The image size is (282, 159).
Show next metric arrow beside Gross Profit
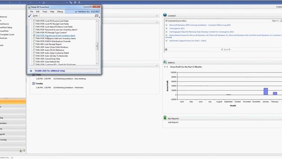167,67
